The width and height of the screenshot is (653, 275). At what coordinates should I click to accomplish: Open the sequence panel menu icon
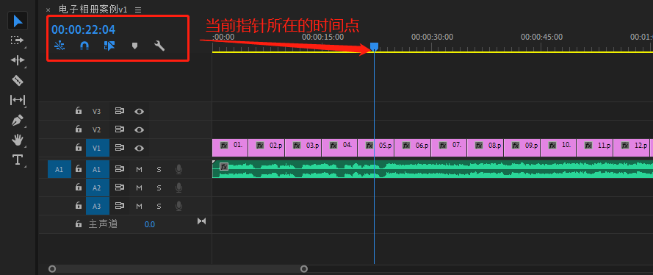138,10
